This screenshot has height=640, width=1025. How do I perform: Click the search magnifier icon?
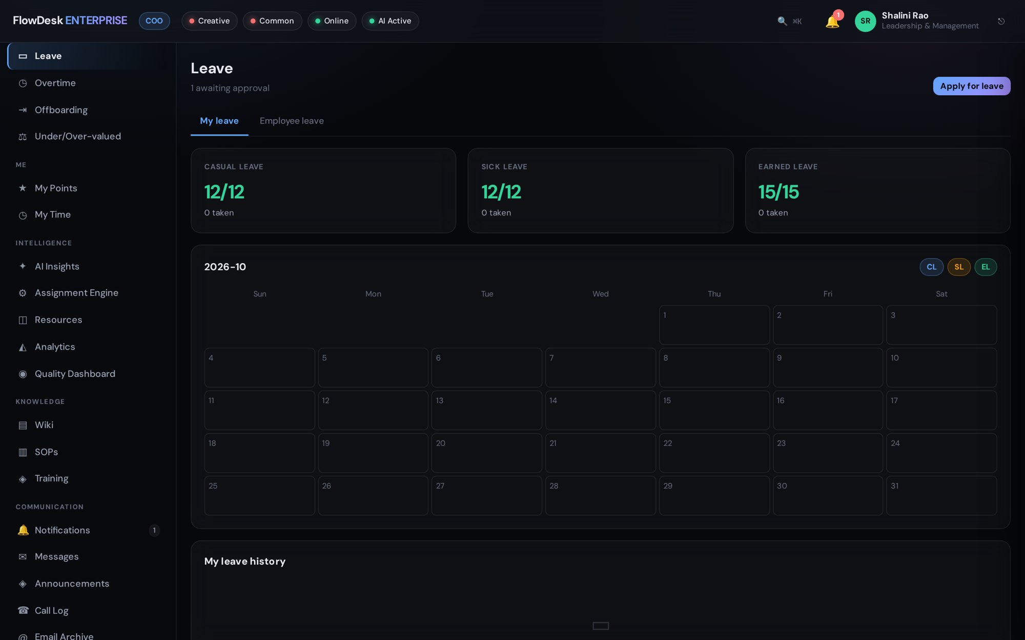click(782, 21)
